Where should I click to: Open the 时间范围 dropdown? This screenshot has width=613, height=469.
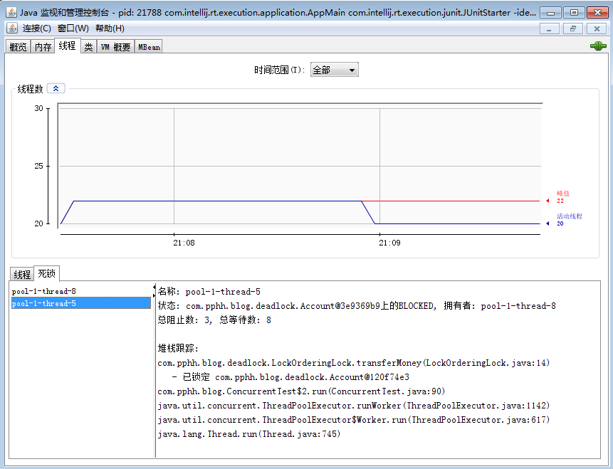(334, 70)
